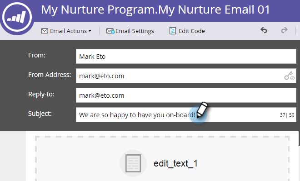Click the envelope icon beside Email Actions
300x181 pixels.
tap(45, 31)
